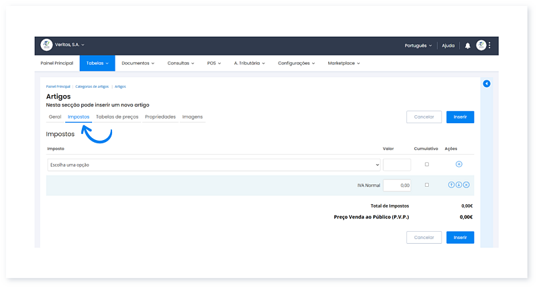Viewport: 537px width, 288px height.
Task: Click the add tax plus icon
Action: pyautogui.click(x=458, y=164)
